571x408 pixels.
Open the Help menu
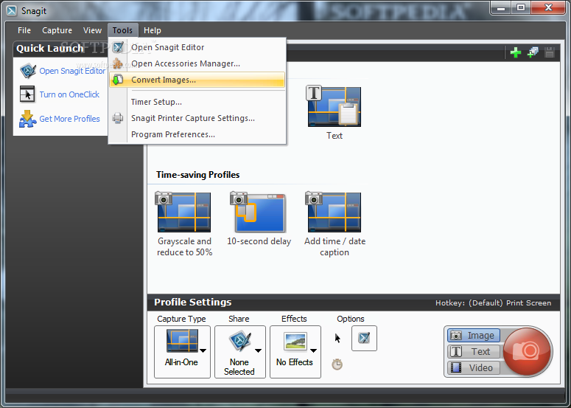coord(153,30)
